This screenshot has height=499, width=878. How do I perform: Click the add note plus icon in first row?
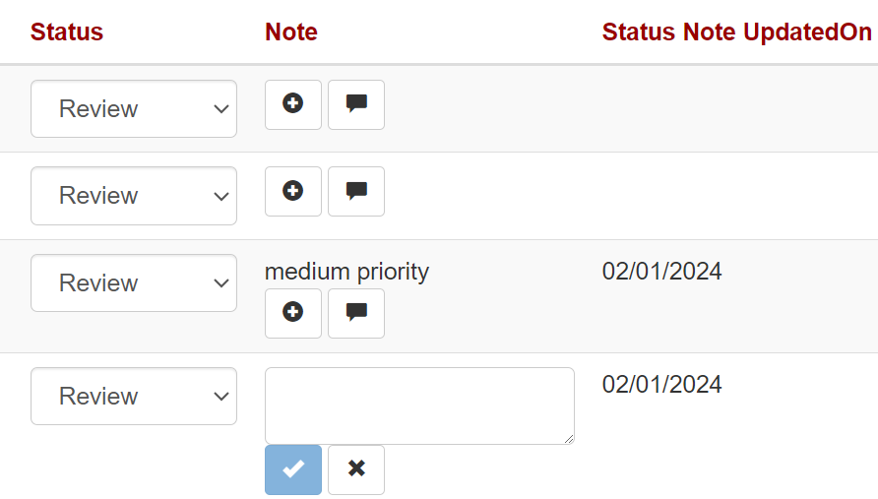[x=292, y=104]
